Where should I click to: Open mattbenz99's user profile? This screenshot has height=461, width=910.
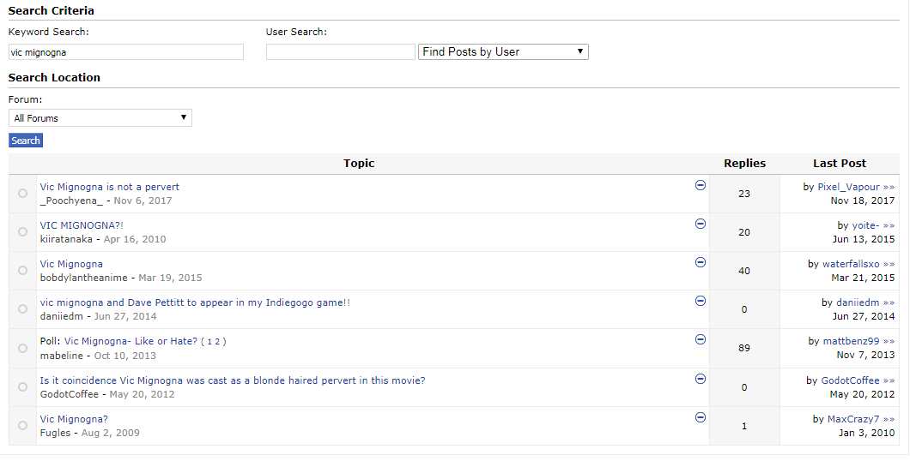[x=852, y=342]
